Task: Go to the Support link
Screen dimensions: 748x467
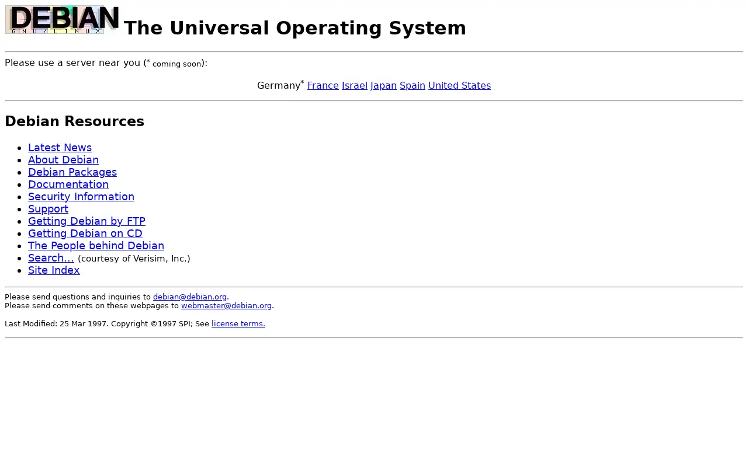Action: click(48, 210)
